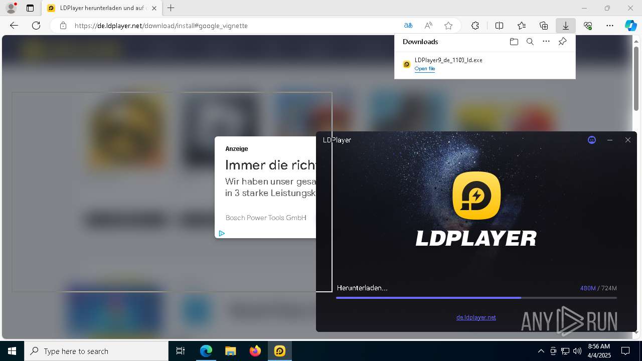Open volume control in system tray
This screenshot has width=642, height=361.
(577, 351)
